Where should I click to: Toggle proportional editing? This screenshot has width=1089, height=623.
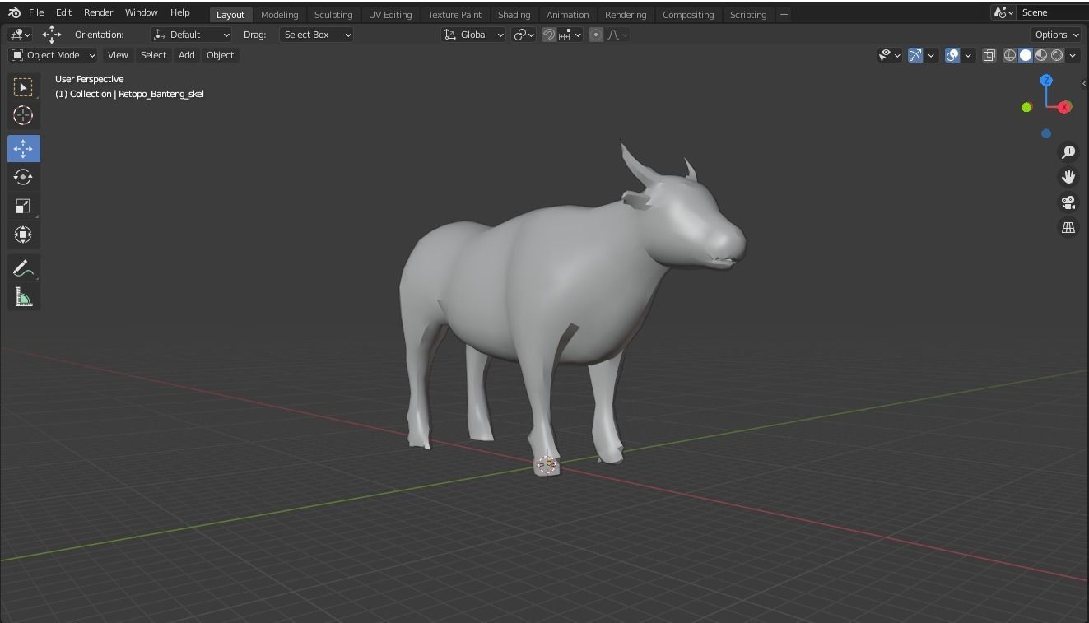pos(596,35)
